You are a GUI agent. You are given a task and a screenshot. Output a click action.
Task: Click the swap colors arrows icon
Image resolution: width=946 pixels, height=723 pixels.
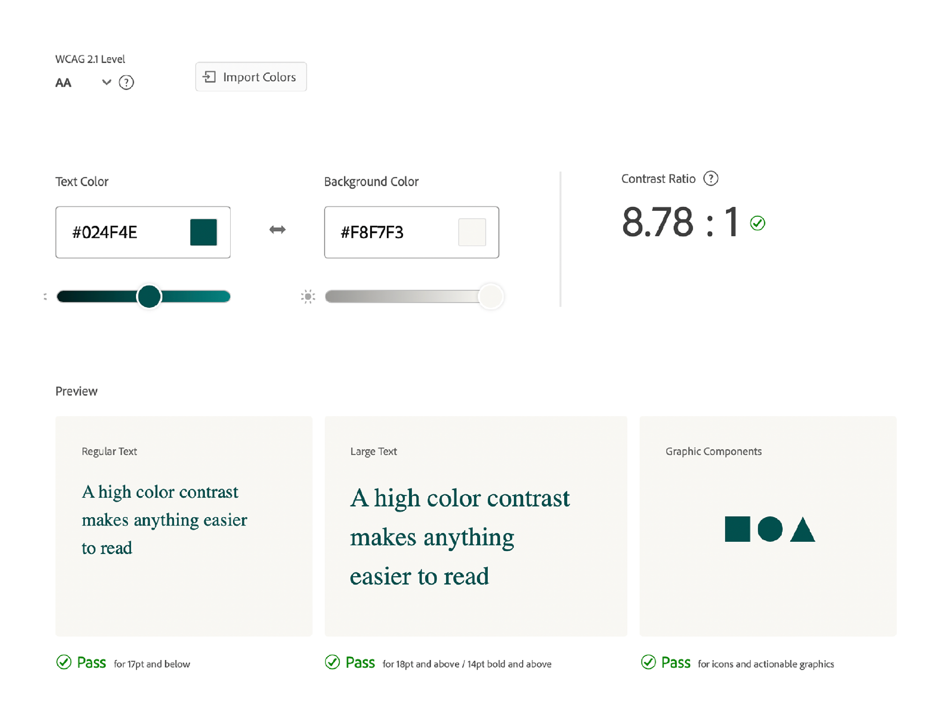click(x=277, y=230)
